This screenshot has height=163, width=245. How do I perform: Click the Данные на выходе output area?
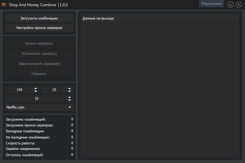click(x=160, y=88)
